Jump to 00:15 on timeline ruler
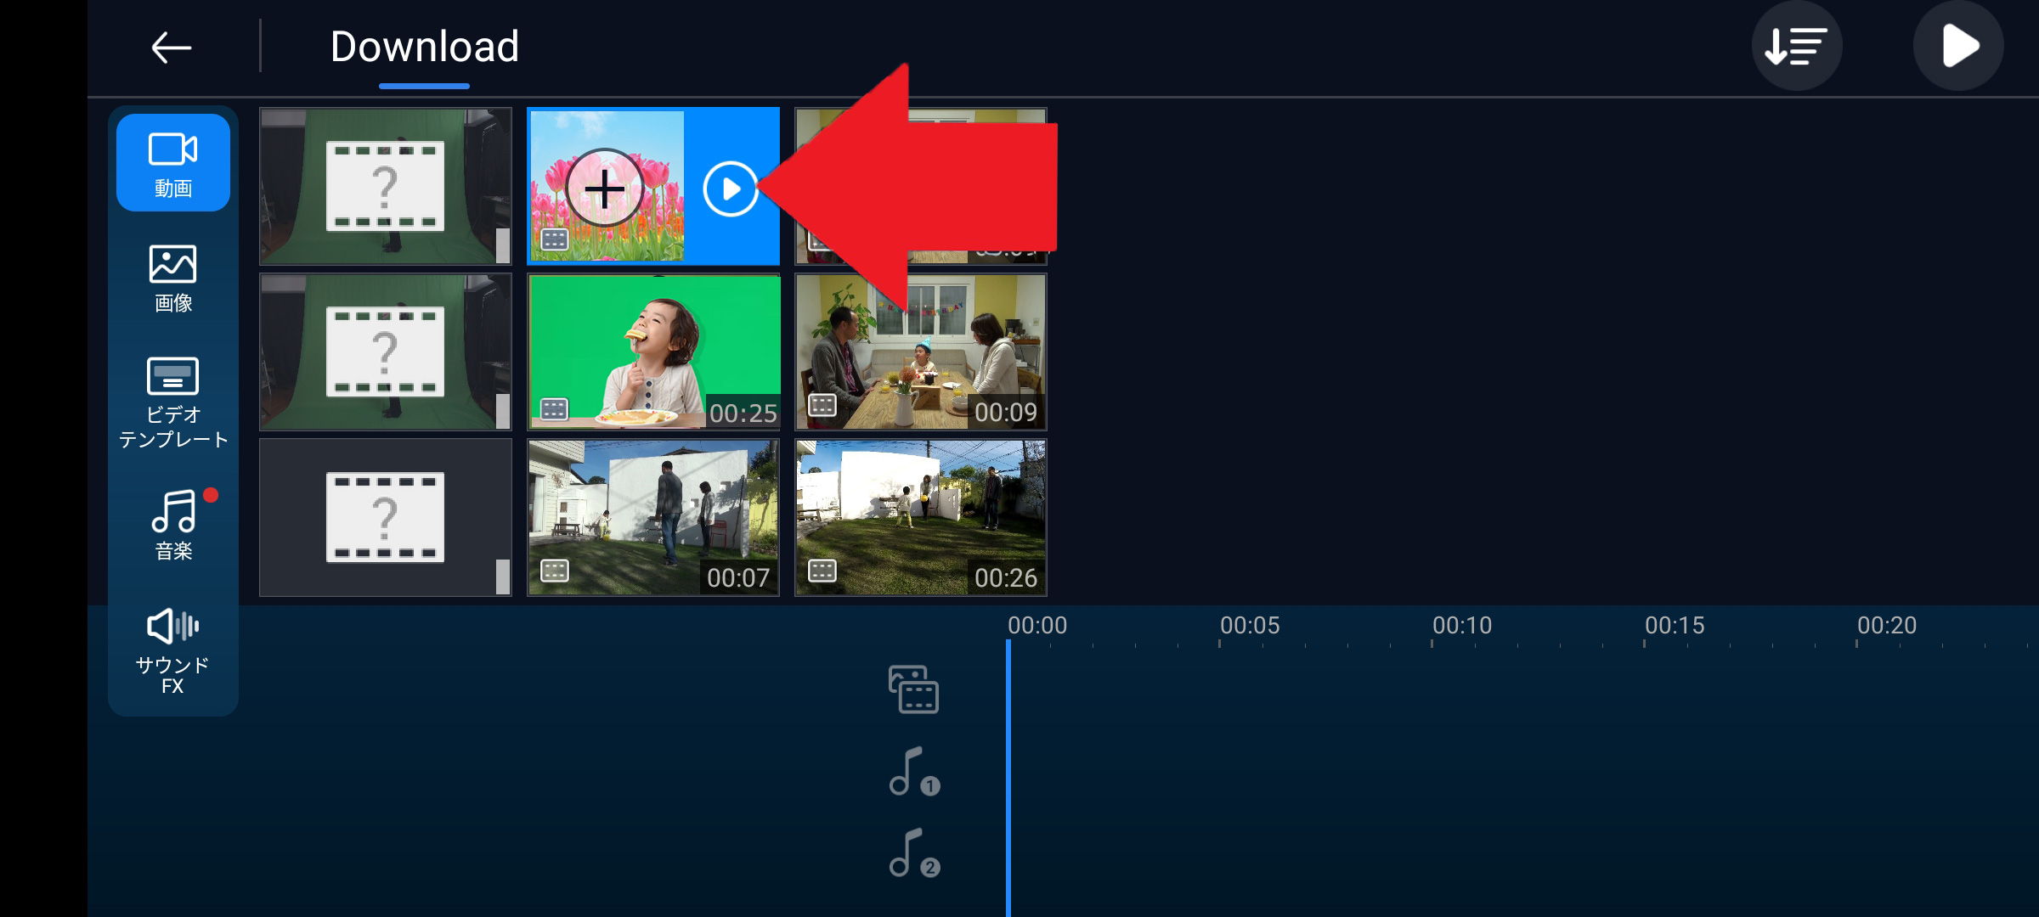2039x917 pixels. pos(1674,626)
